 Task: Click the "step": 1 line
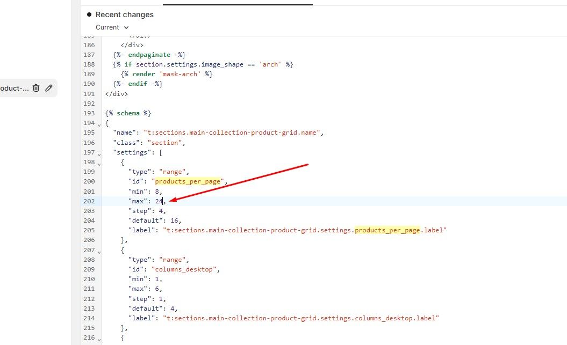point(147,299)
